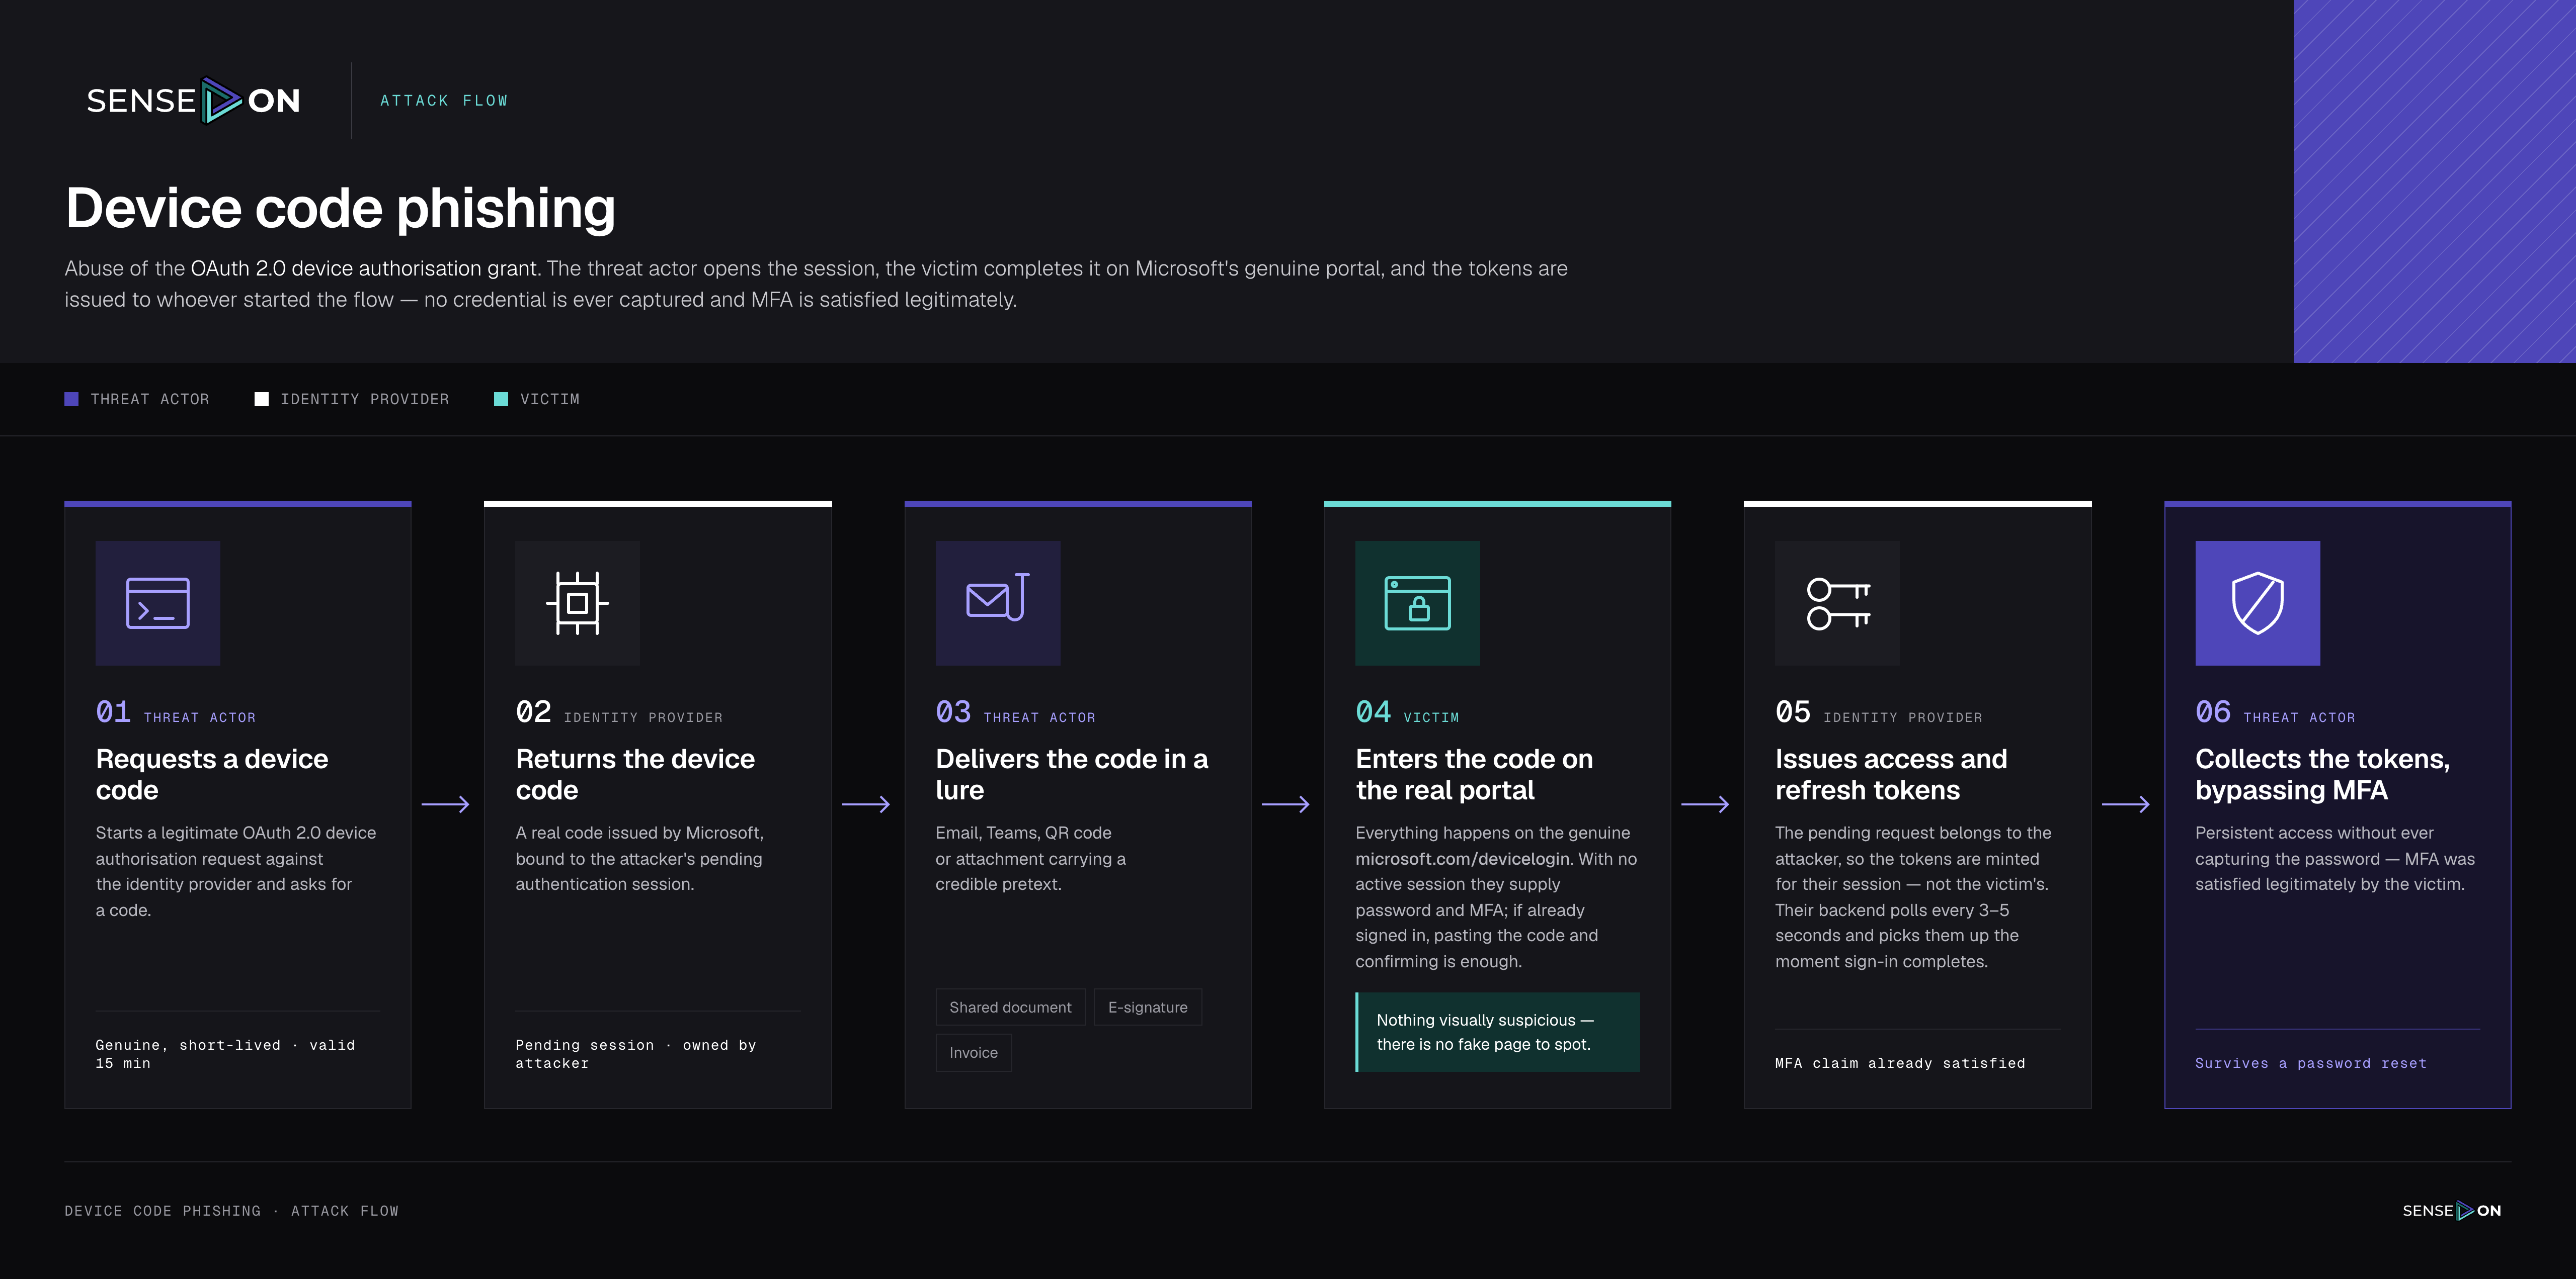Click the purple Threat Actor legend swatch
Screen dimensions: 2576x1279
[71, 400]
